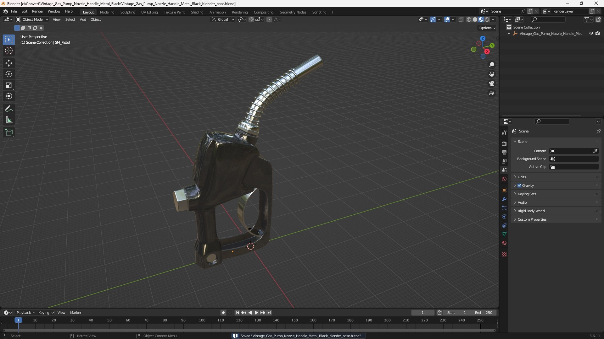
Task: Select the Rotate tool
Action: click(9, 74)
